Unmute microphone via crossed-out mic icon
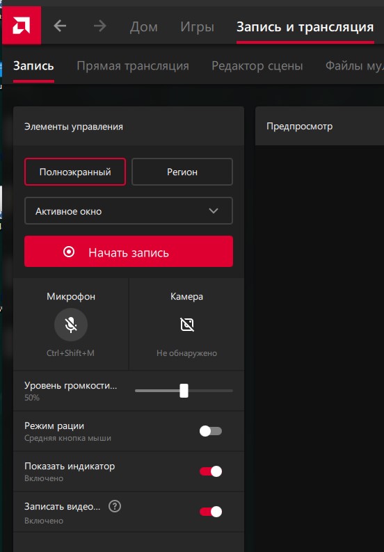Viewport: 384px width, 552px height. (71, 325)
